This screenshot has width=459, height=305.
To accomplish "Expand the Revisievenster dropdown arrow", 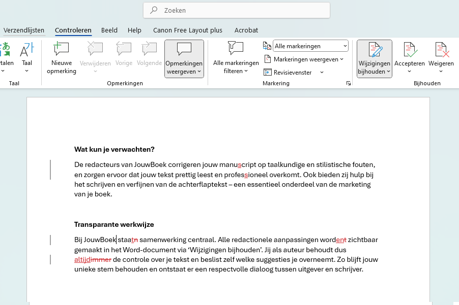I will [322, 73].
